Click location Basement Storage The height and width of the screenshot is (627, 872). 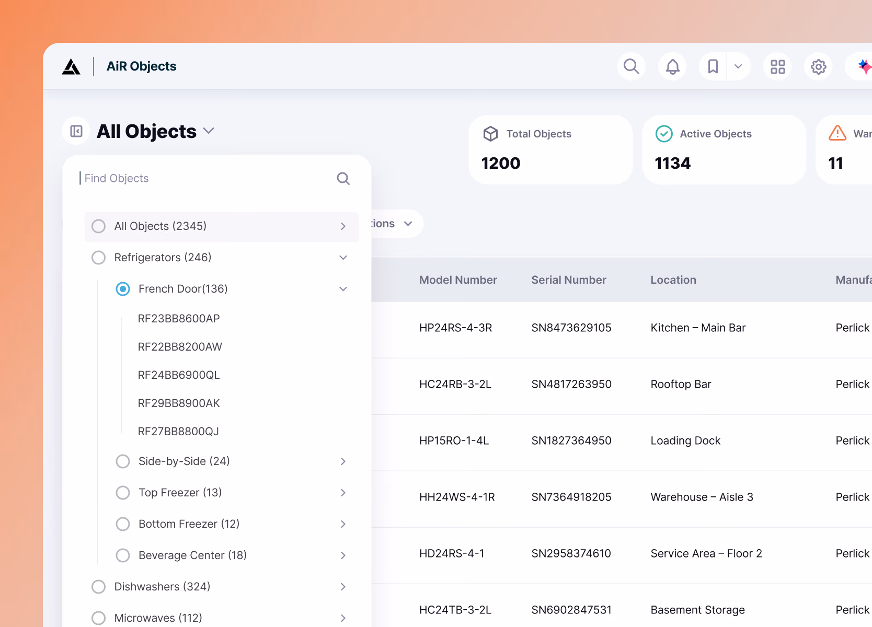pos(697,610)
